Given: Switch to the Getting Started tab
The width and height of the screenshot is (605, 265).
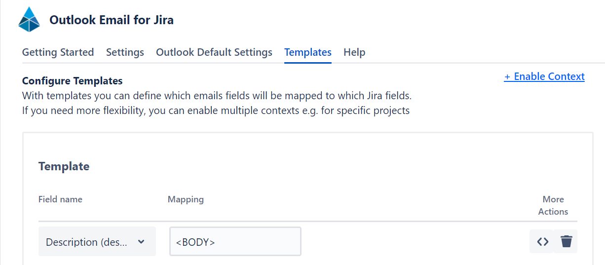Looking at the screenshot, I should [58, 52].
